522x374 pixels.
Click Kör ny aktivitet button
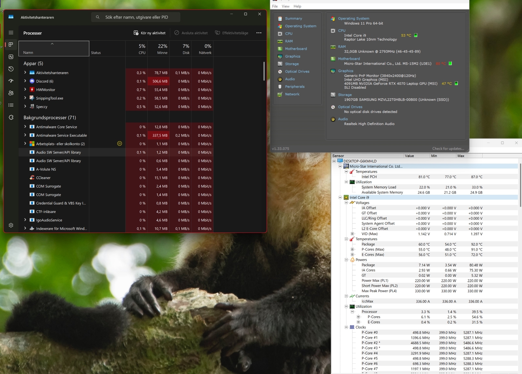[x=149, y=33]
